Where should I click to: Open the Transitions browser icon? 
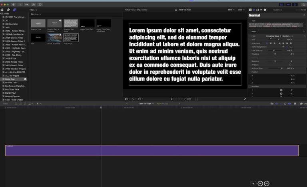(305, 104)
